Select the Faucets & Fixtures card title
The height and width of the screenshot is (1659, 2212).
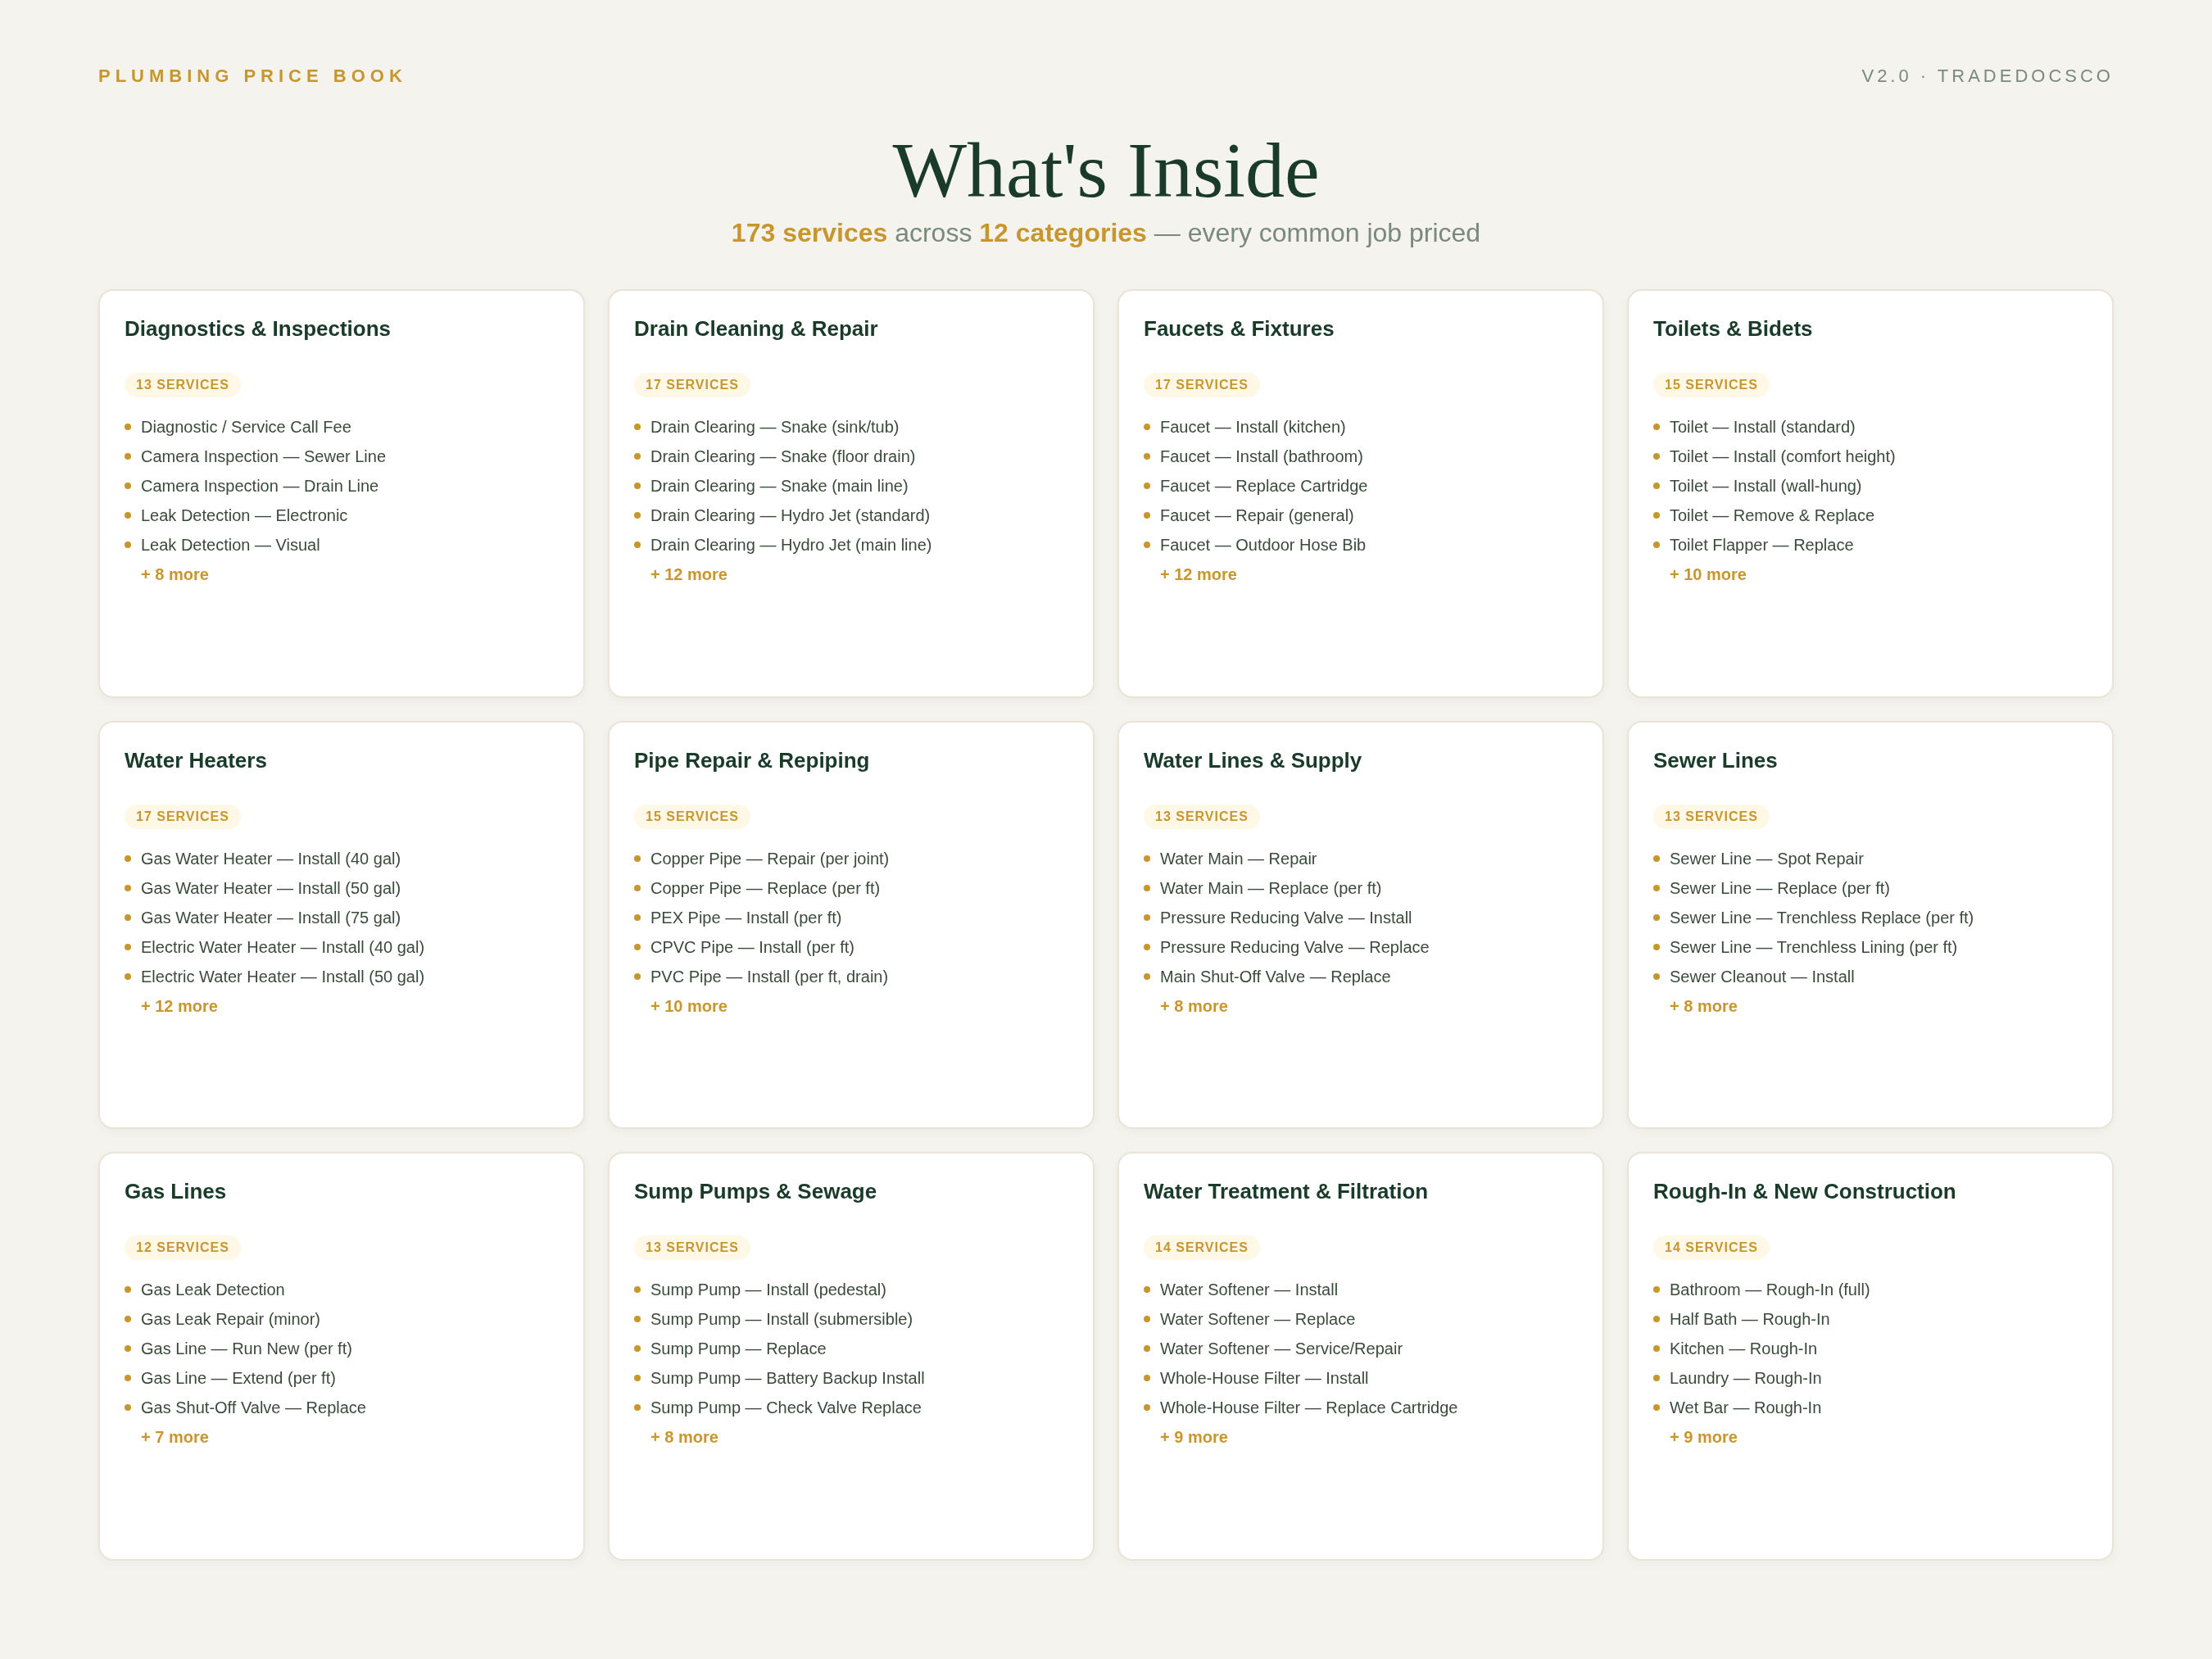[1238, 329]
